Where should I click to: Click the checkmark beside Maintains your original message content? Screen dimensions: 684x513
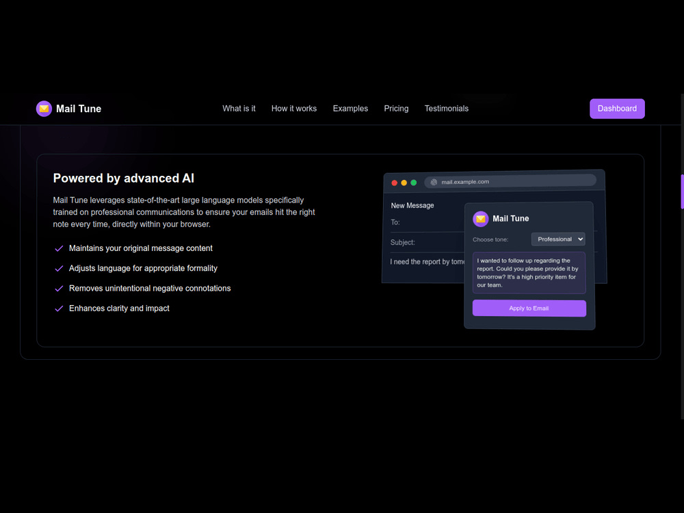click(59, 249)
